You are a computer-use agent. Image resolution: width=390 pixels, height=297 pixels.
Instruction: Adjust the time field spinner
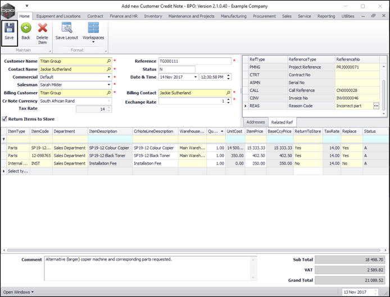[x=228, y=77]
